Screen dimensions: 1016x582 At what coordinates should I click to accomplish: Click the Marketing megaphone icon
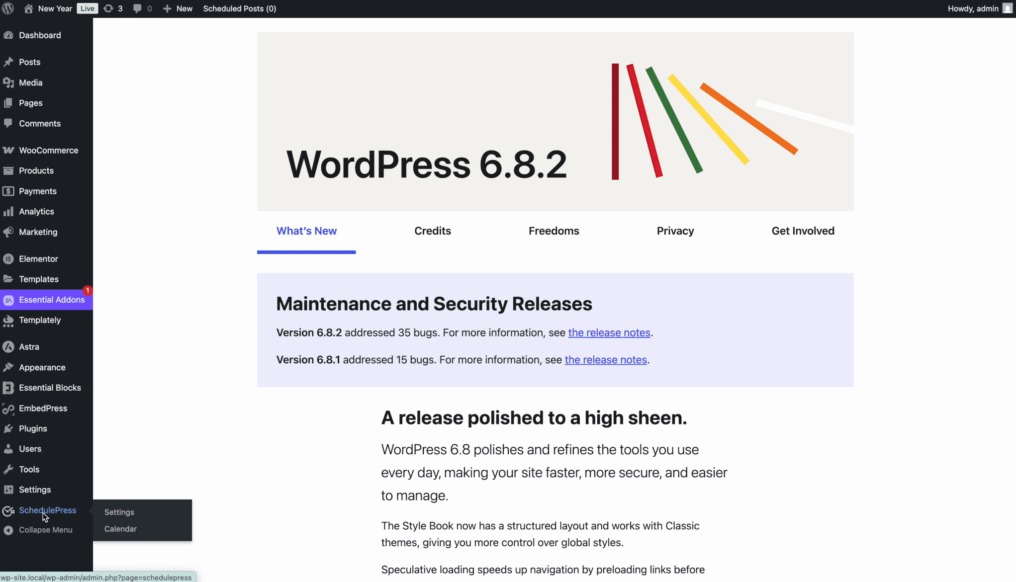(x=8, y=232)
